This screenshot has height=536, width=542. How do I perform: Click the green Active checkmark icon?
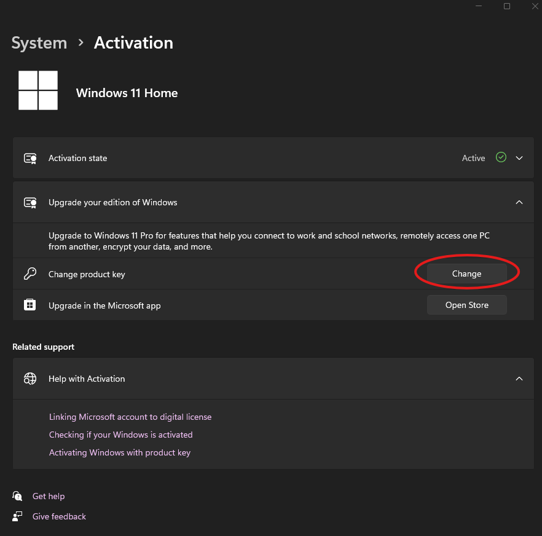coord(501,157)
